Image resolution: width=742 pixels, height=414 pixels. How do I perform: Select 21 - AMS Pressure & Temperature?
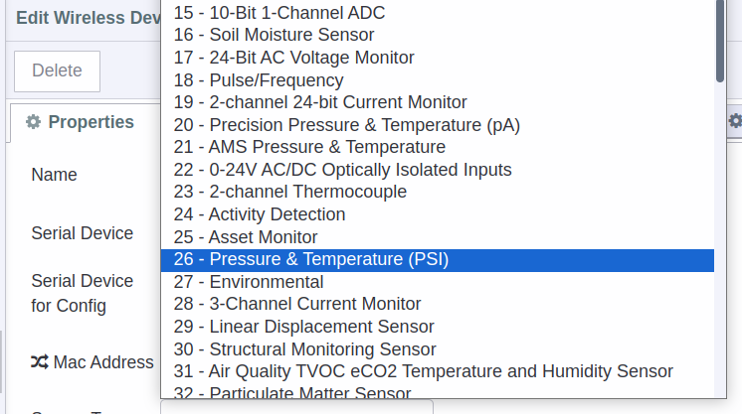coord(438,147)
